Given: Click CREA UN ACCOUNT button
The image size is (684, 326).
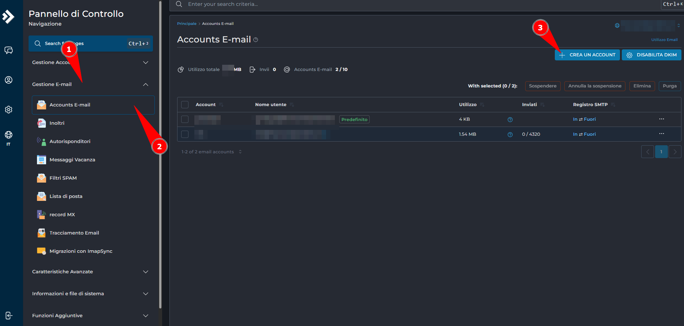Looking at the screenshot, I should (587, 55).
